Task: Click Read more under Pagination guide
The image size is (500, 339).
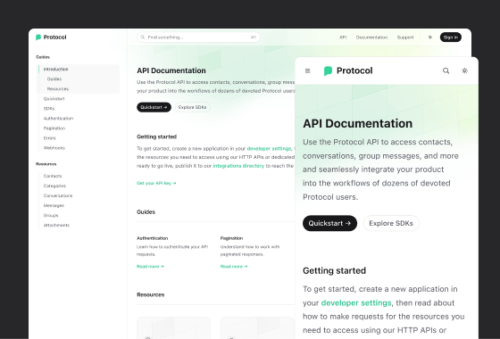Action: point(234,267)
